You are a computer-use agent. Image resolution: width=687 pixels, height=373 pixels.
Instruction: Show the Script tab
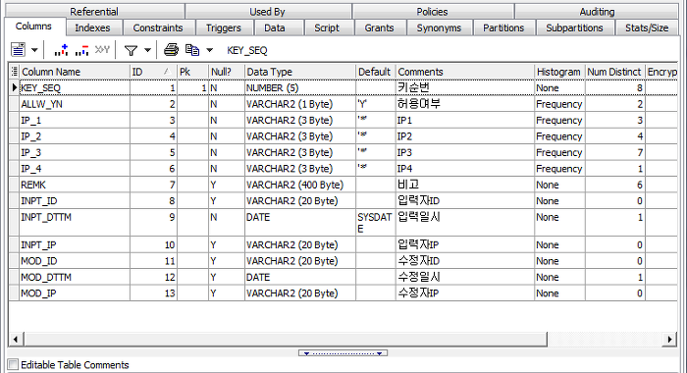(327, 28)
